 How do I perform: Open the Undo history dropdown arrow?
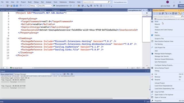(23, 6)
